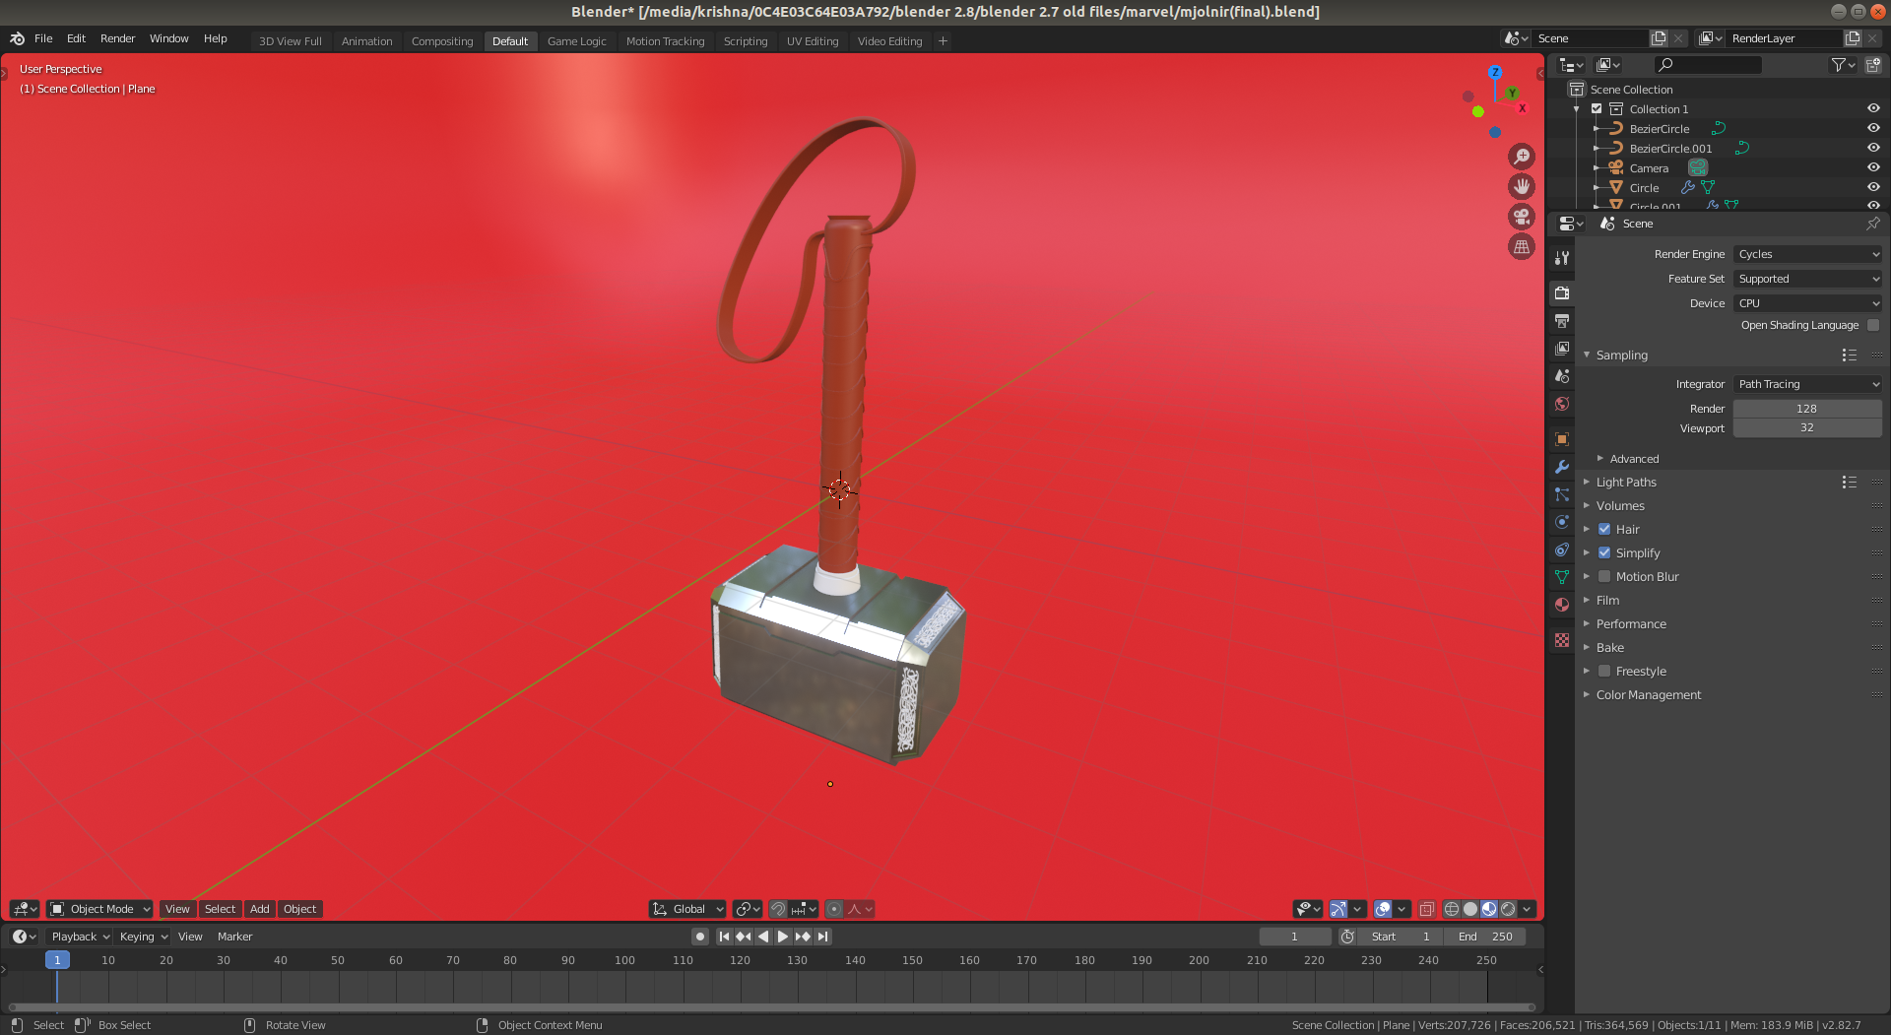Hide BezierCircle via its eye icon
The height and width of the screenshot is (1035, 1891).
pyautogui.click(x=1873, y=128)
